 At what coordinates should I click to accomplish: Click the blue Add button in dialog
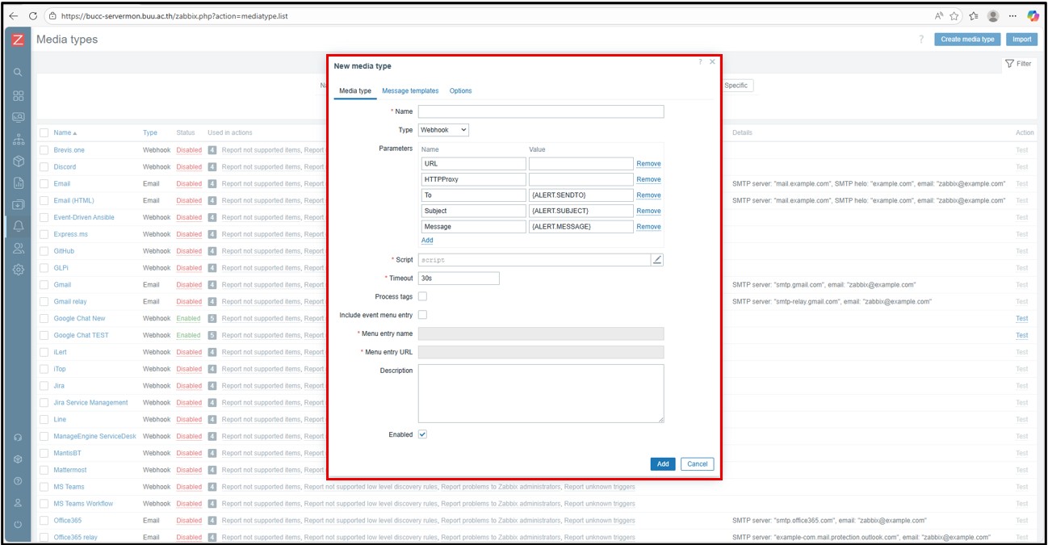pos(662,463)
